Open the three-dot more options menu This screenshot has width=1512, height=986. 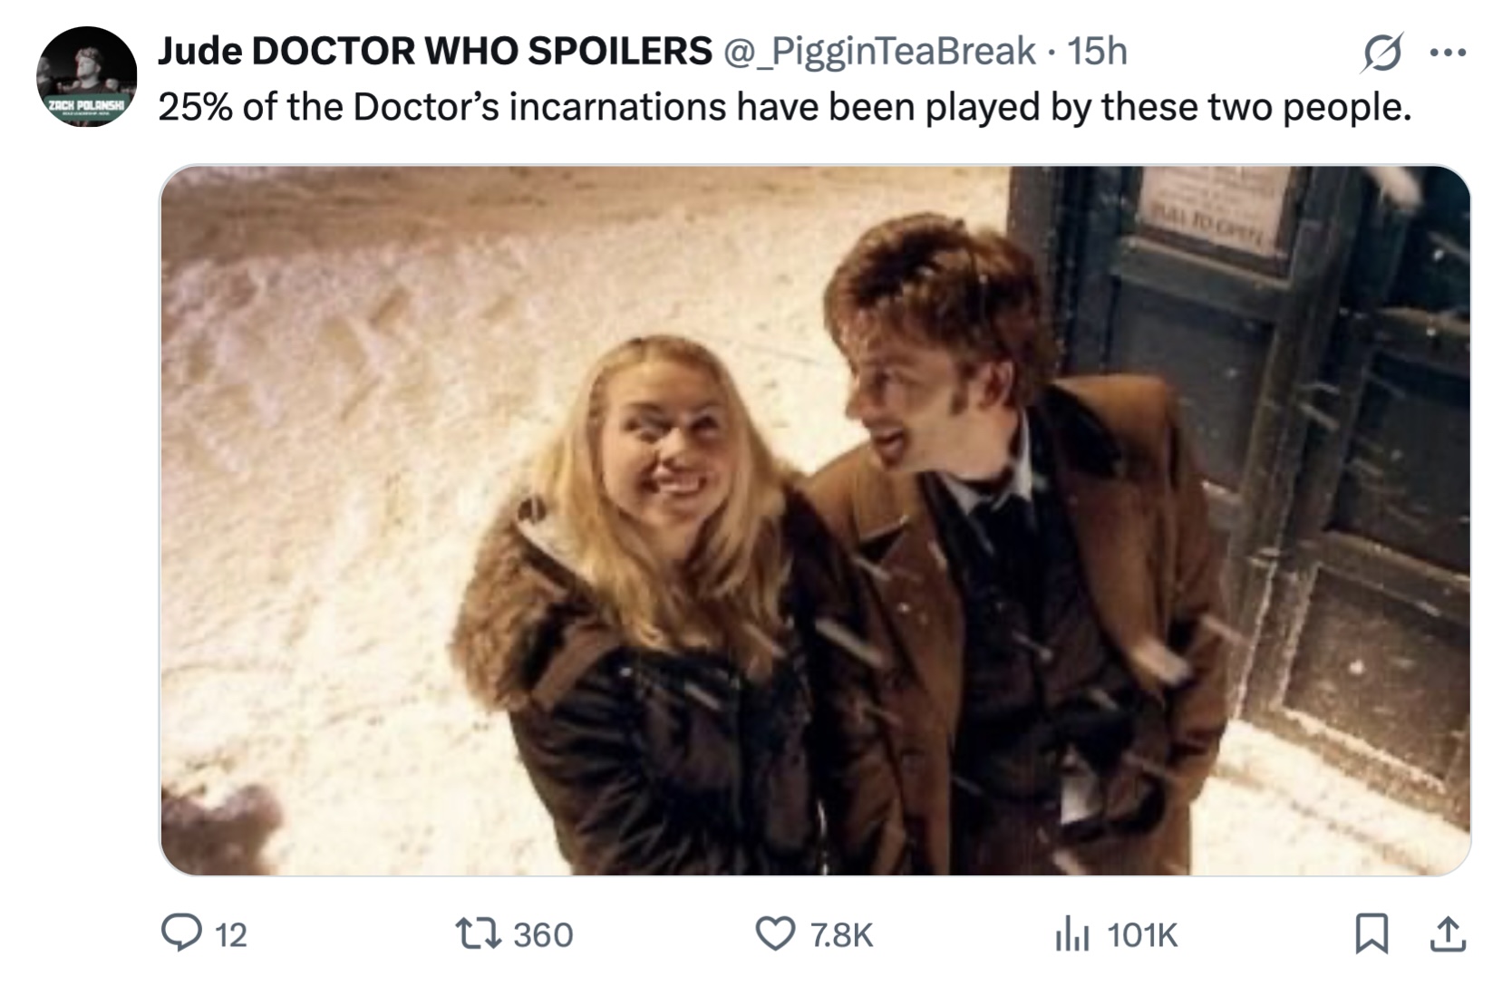coord(1448,53)
